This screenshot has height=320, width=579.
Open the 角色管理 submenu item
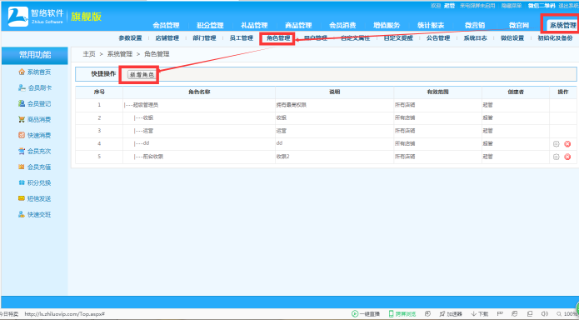coord(278,38)
